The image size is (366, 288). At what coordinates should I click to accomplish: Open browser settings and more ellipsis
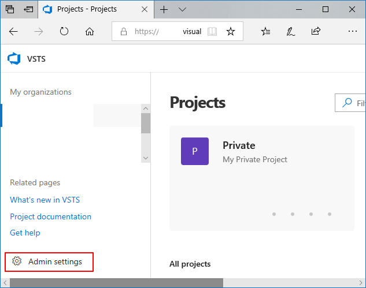pos(353,31)
